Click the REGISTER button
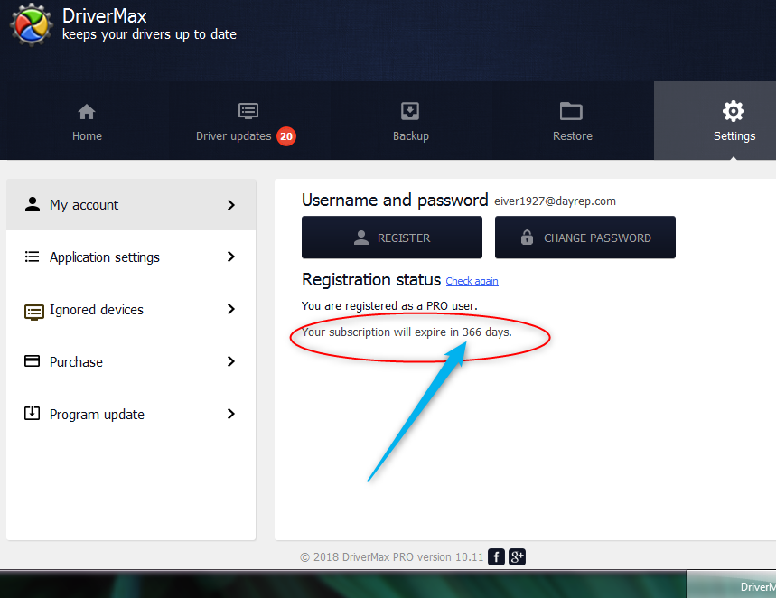Image resolution: width=776 pixels, height=598 pixels. pyautogui.click(x=392, y=237)
